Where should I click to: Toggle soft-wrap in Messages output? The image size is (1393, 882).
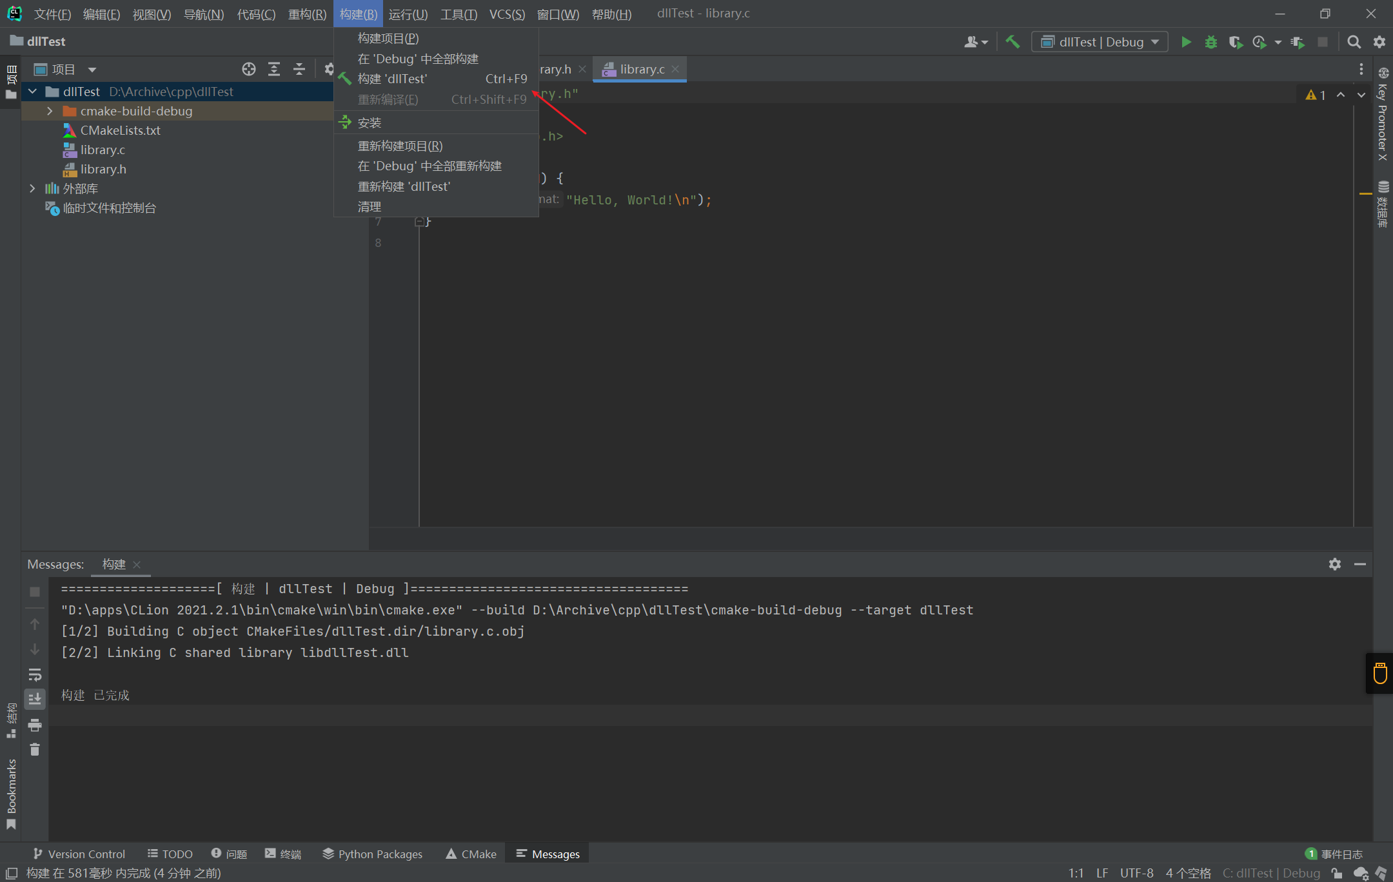coord(35,675)
